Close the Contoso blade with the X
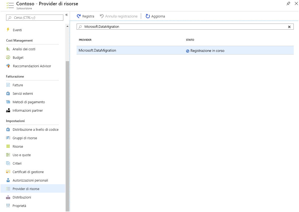The height and width of the screenshot is (212, 299). [296, 3]
